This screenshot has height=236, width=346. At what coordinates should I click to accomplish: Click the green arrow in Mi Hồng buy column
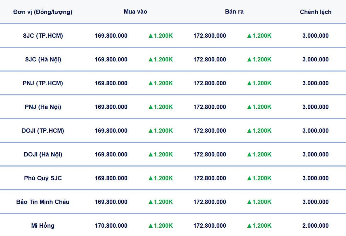pos(150,226)
